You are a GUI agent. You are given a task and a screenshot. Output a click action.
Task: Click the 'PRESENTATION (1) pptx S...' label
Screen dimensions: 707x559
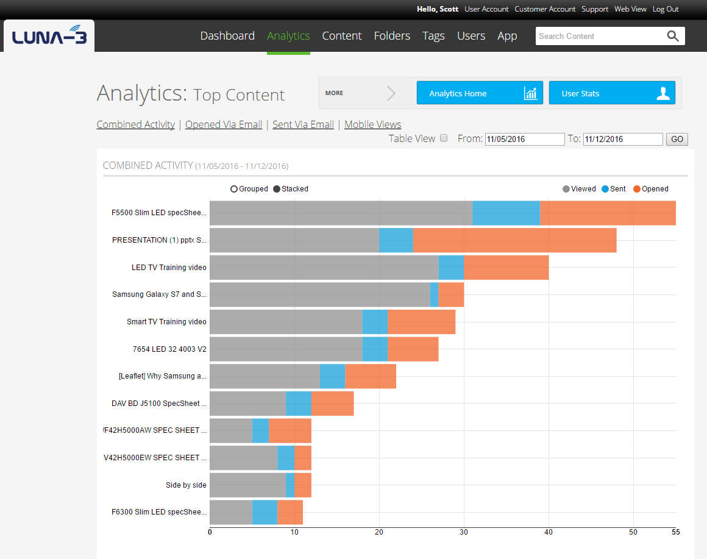point(159,240)
